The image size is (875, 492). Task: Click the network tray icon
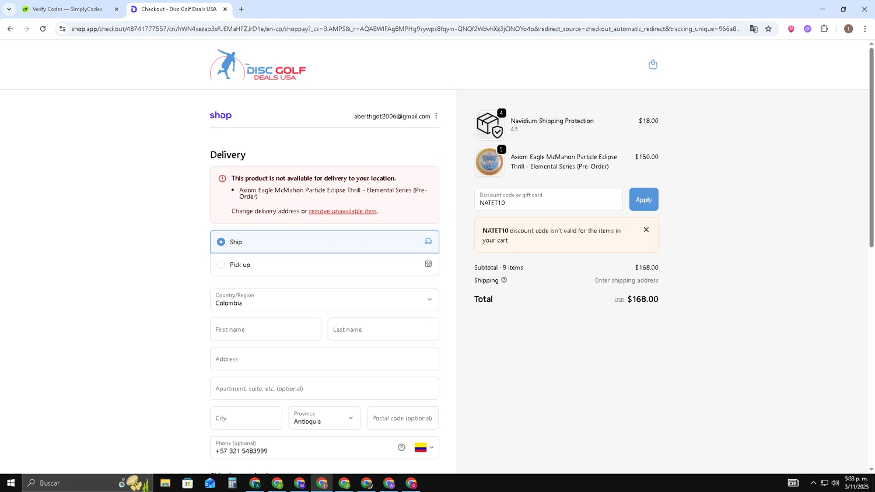click(x=824, y=483)
